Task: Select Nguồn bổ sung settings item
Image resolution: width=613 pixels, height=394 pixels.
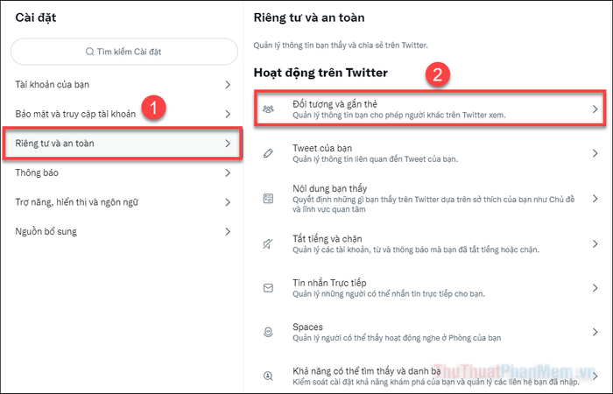Action: coord(123,231)
